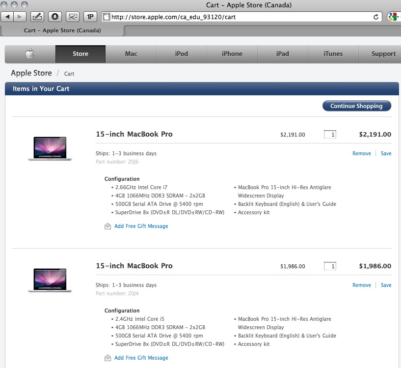This screenshot has height=368, width=401.
Task: Open the iTunes navigation tab
Action: tap(333, 54)
